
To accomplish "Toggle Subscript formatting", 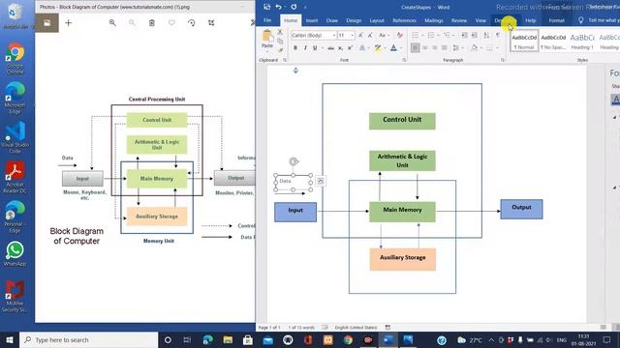I will coord(340,47).
